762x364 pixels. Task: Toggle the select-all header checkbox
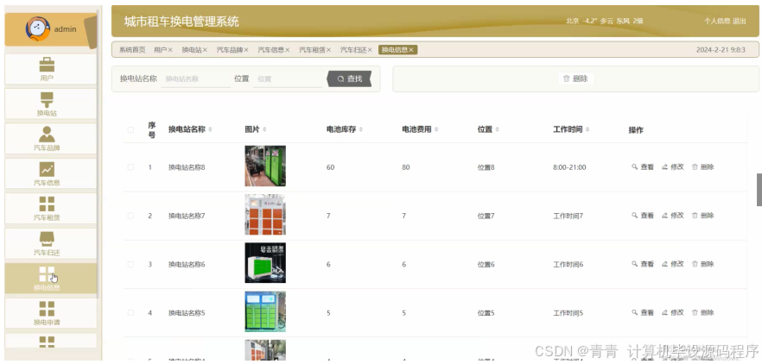click(x=130, y=129)
